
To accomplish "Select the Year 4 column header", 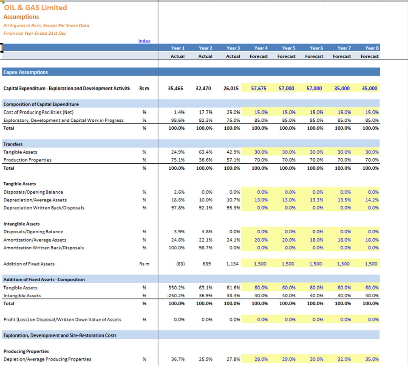I will point(261,48).
